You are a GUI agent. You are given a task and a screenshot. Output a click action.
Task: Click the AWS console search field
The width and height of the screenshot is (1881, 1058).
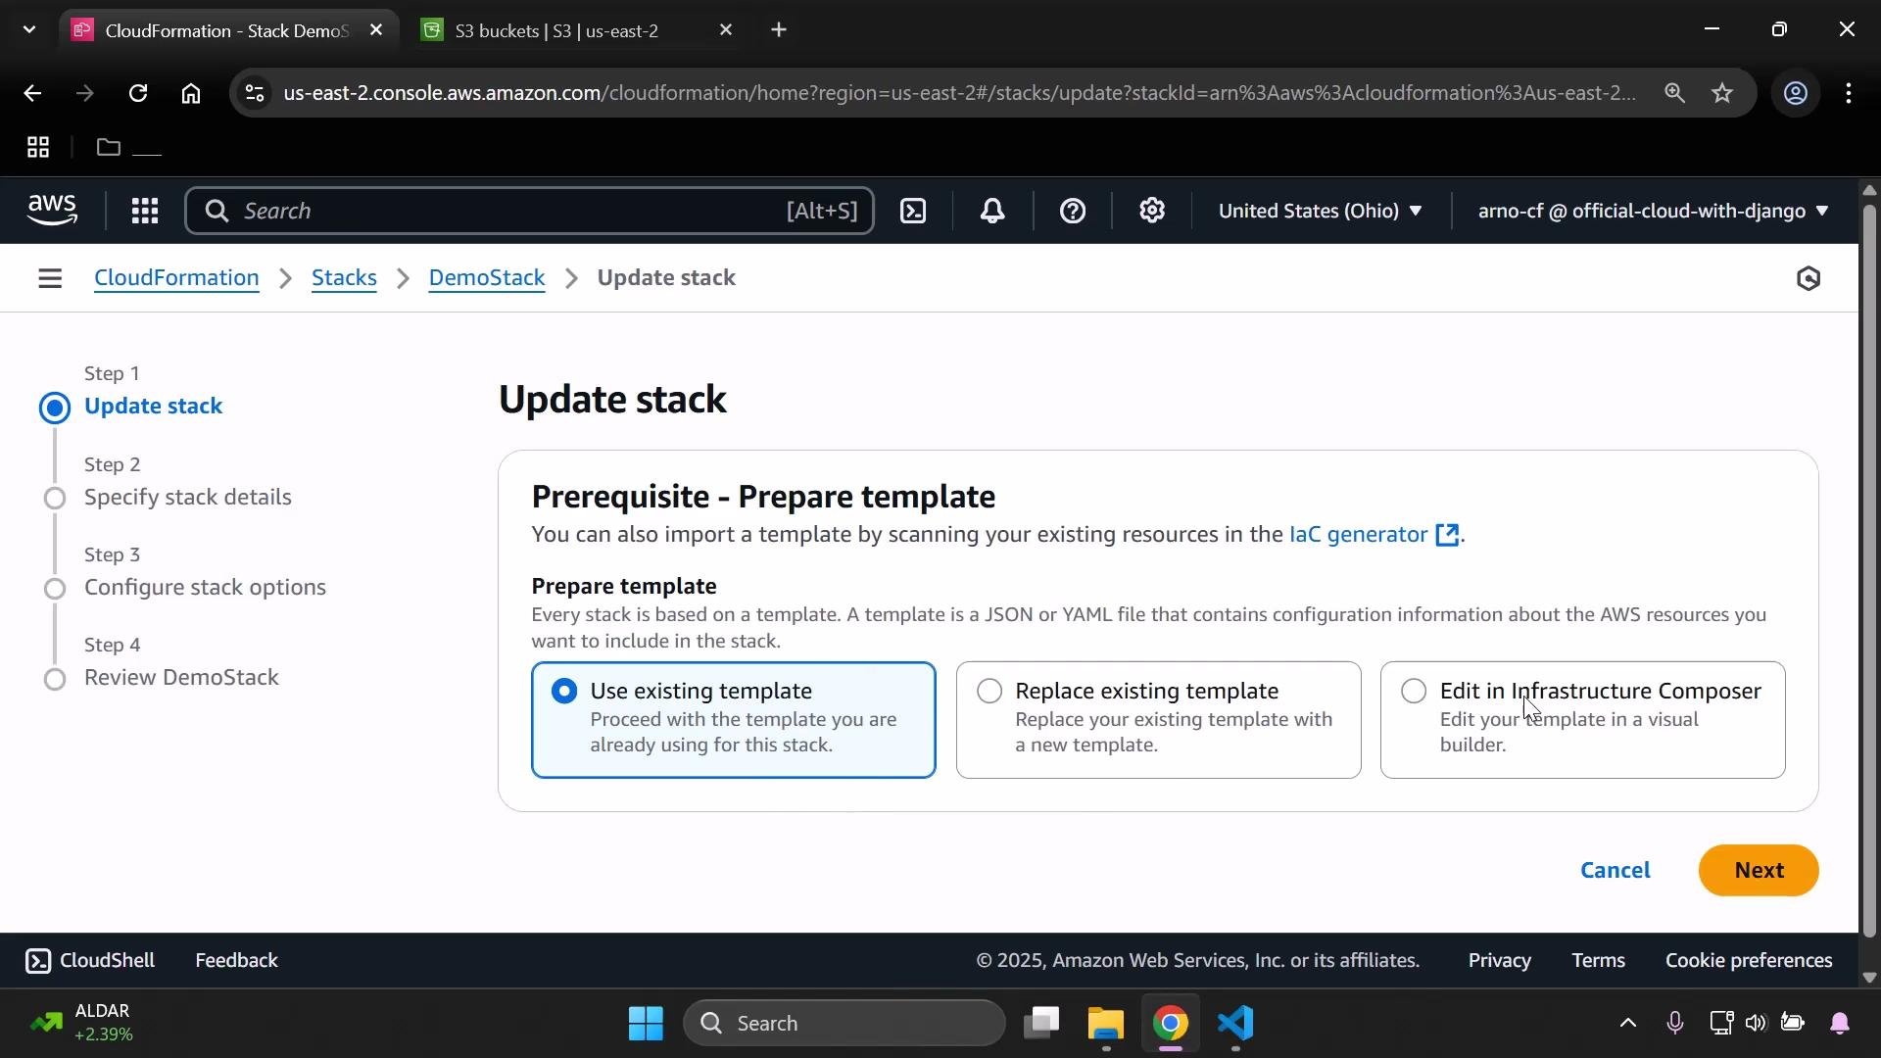point(529,211)
